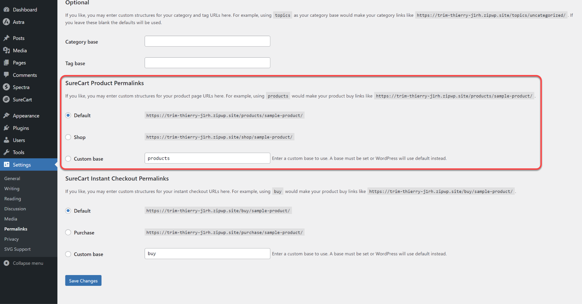Open the Users section
The image size is (582, 304).
click(18, 140)
